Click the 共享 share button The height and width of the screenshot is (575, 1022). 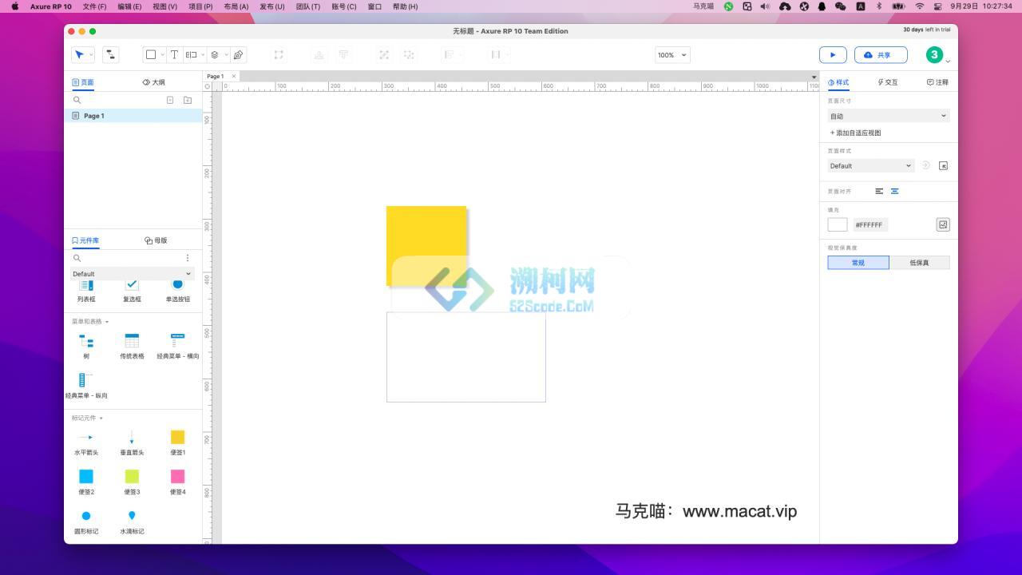pos(881,54)
